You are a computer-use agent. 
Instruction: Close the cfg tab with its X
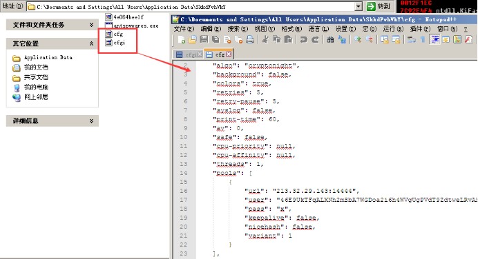tap(229, 54)
